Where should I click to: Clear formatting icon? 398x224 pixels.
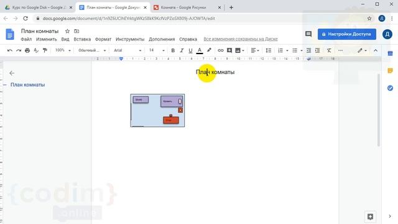pyautogui.click(x=329, y=50)
